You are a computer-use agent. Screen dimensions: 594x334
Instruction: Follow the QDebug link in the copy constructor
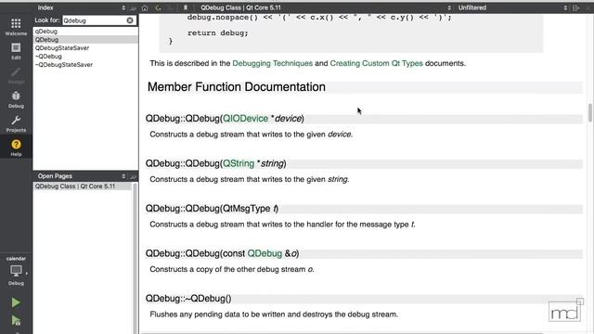[265, 253]
